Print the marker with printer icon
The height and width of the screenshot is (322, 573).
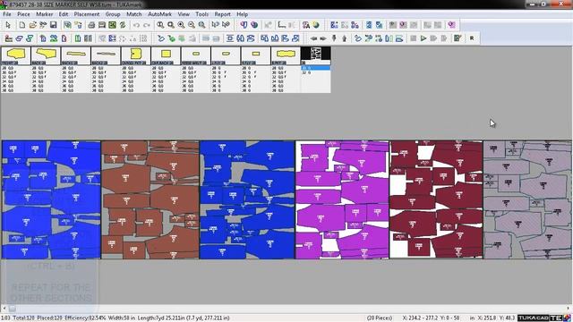[x=91, y=25]
